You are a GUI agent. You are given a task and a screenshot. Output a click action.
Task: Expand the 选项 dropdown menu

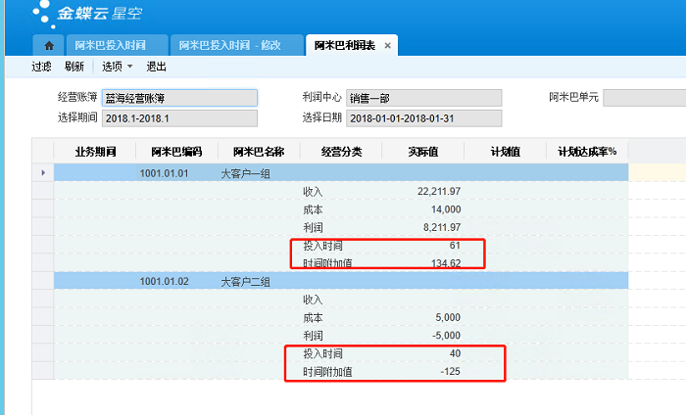coord(117,67)
